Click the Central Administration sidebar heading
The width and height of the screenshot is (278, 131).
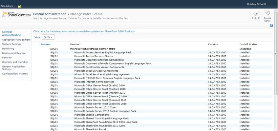point(11,33)
